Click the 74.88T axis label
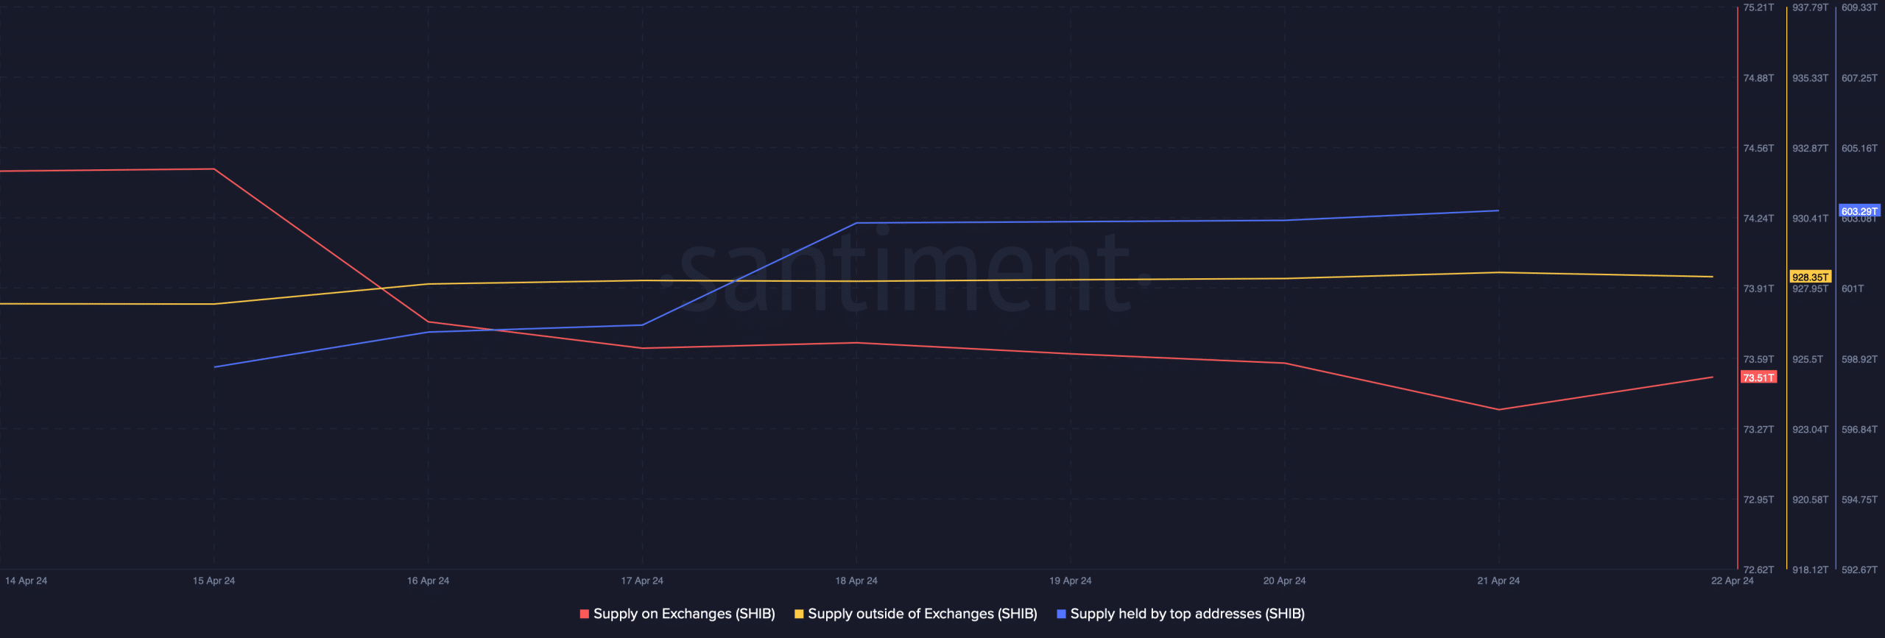The height and width of the screenshot is (638, 1885). click(x=1758, y=78)
